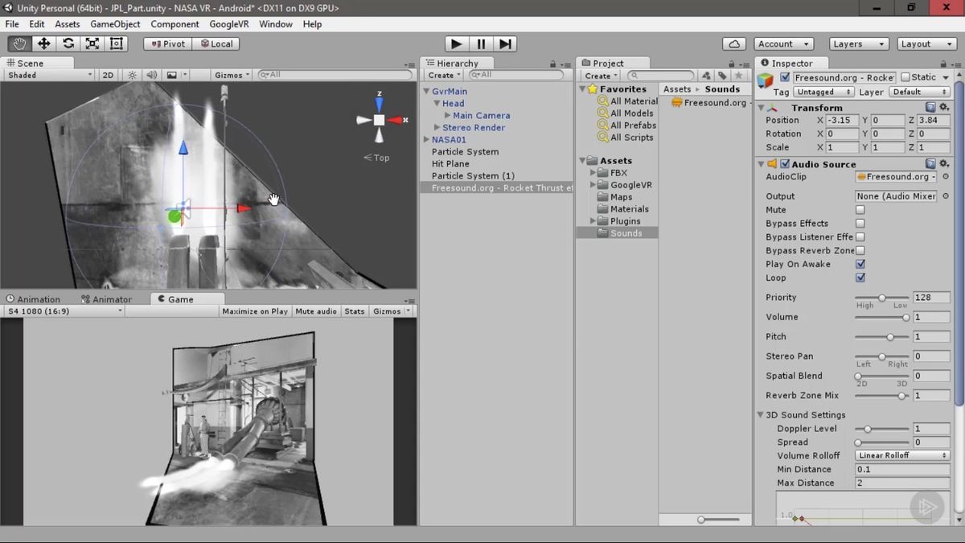Enable the Mute checkbox on Audio Source
This screenshot has width=965, height=543.
pyautogui.click(x=860, y=209)
